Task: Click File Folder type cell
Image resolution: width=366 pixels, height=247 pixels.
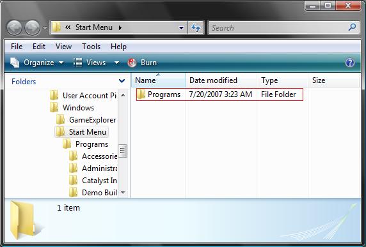Action: pyautogui.click(x=278, y=94)
